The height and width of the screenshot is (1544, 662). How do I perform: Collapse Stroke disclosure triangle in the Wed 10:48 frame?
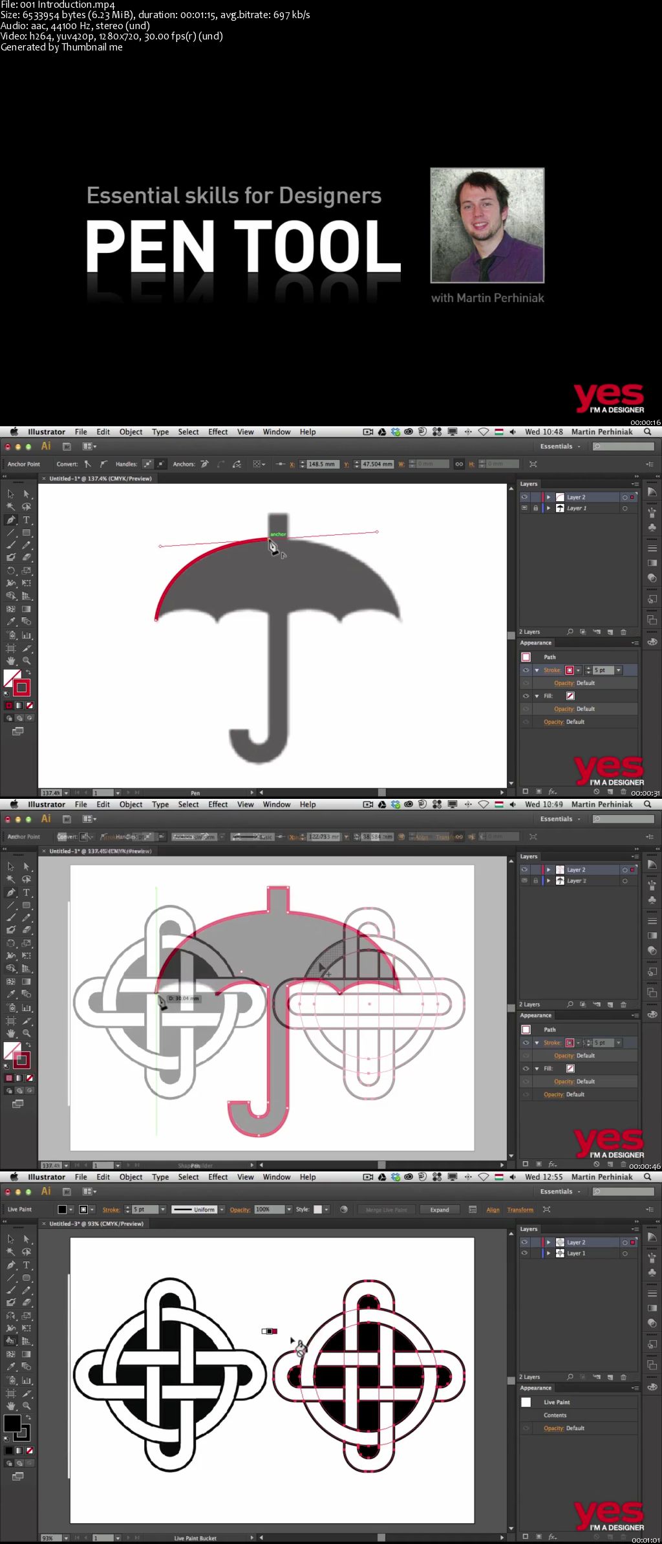pos(537,670)
